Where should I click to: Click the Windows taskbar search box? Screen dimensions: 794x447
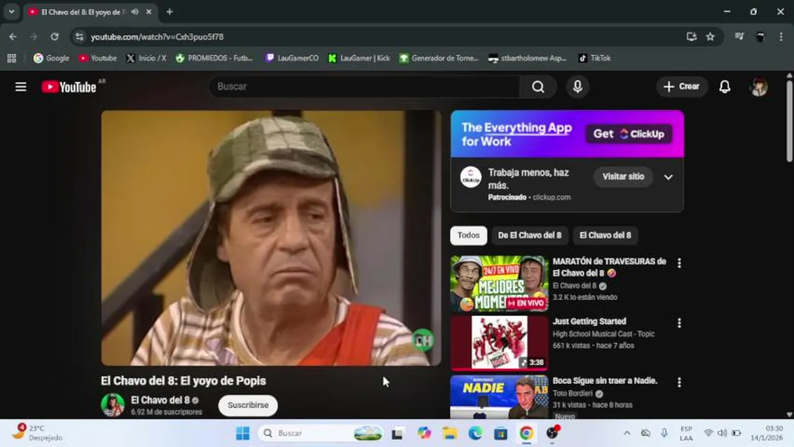321,433
